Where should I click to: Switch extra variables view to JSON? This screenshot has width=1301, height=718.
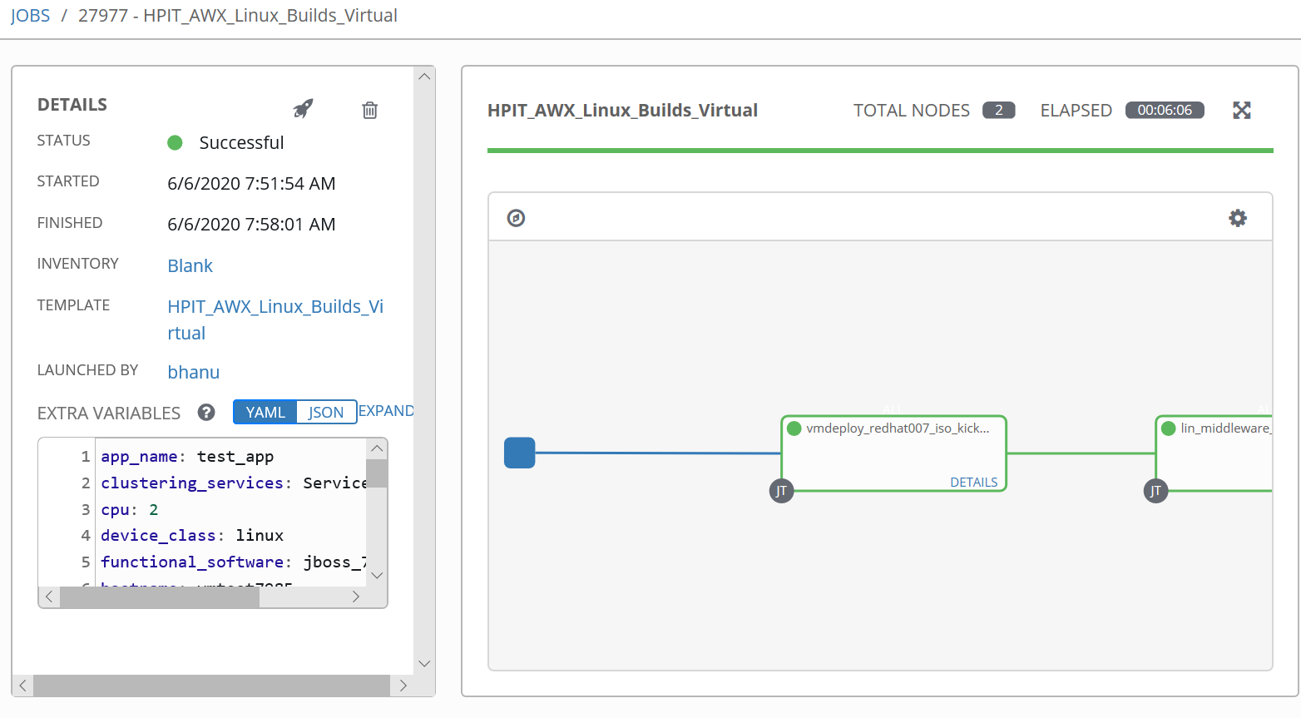coord(326,411)
